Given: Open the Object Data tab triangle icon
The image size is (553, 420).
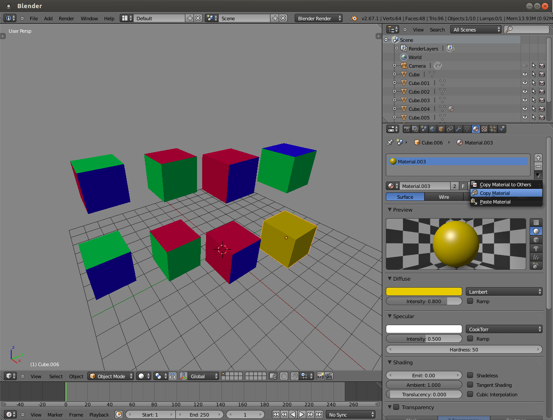Looking at the screenshot, I should pos(467,129).
